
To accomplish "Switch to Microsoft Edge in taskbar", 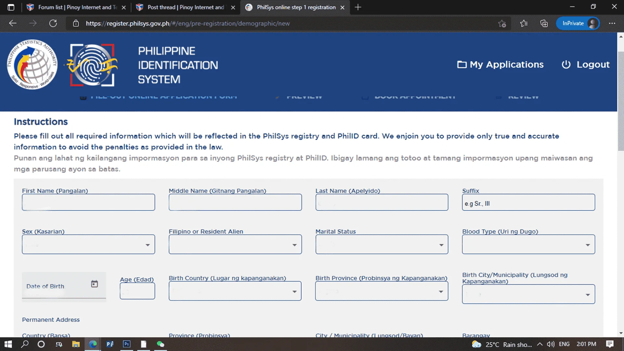I will click(x=93, y=344).
